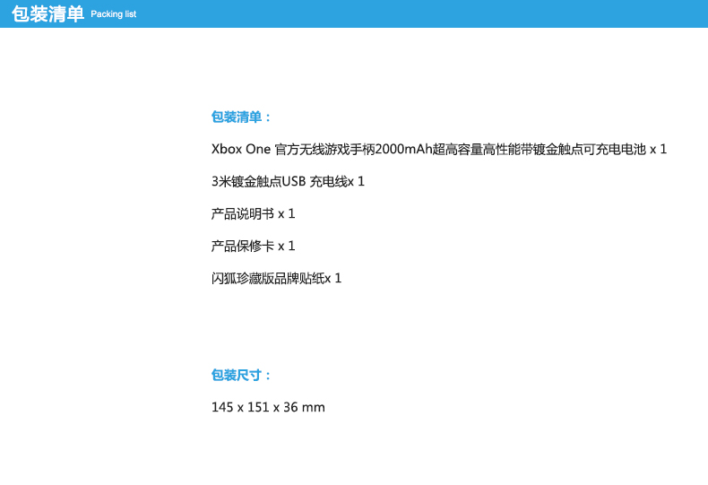Click the Xbox One 2000mAh battery line

tap(439, 149)
